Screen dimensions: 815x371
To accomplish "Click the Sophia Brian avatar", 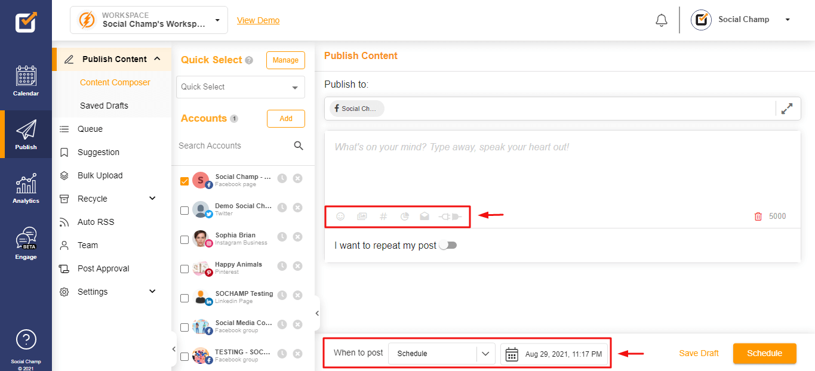I will click(201, 237).
